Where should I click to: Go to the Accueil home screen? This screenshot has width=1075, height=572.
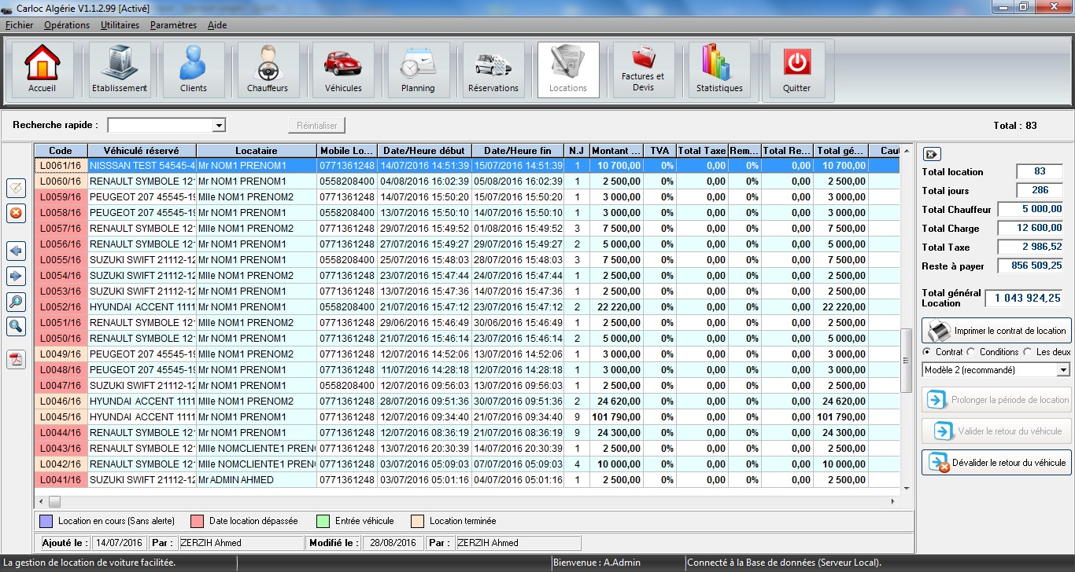(42, 70)
